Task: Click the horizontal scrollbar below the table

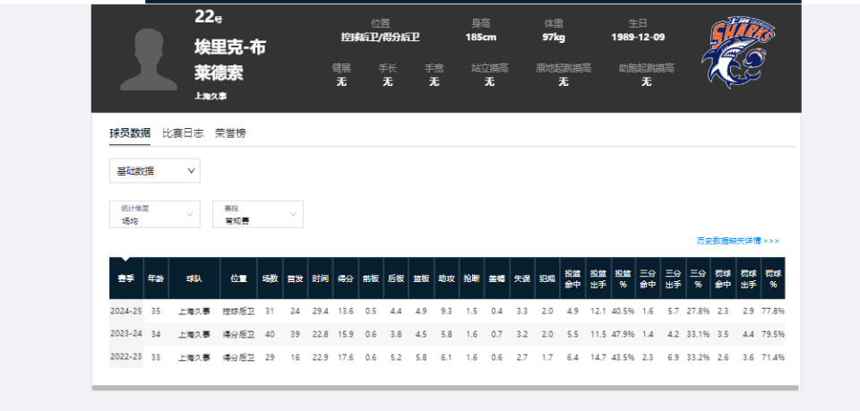Action: 444,388
